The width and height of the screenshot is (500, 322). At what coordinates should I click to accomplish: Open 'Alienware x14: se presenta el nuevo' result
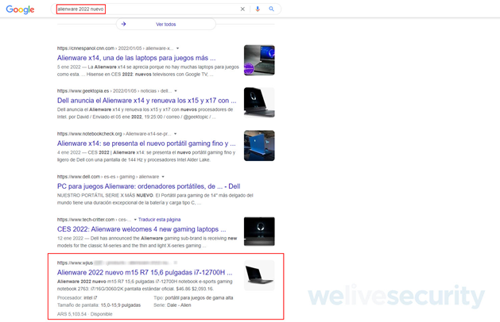[x=146, y=144]
